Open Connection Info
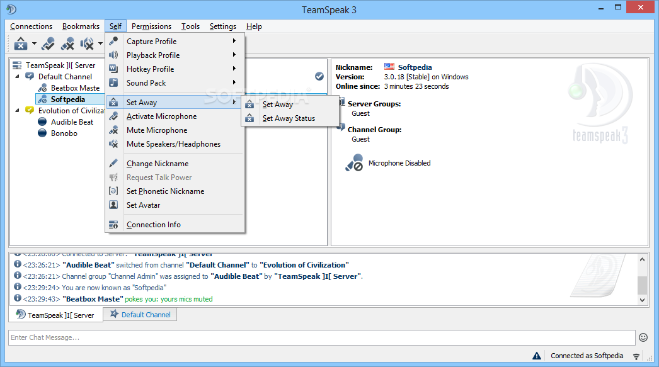 click(x=175, y=225)
